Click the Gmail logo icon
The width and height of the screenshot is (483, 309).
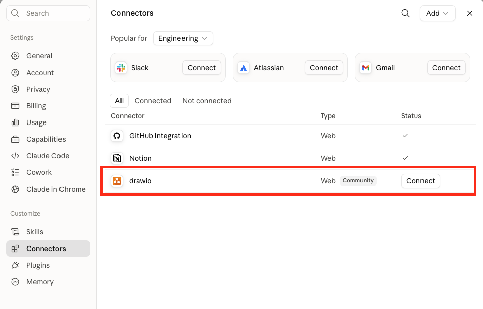[366, 68]
